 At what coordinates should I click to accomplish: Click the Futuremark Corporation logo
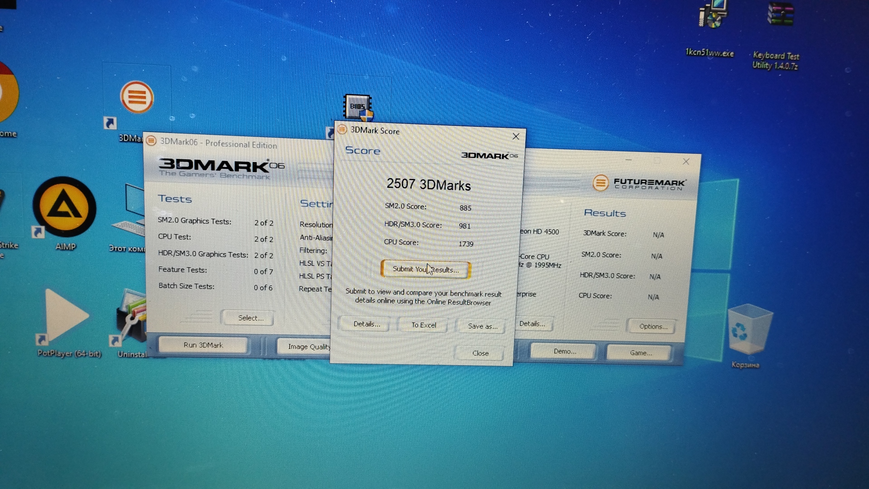pos(639,183)
